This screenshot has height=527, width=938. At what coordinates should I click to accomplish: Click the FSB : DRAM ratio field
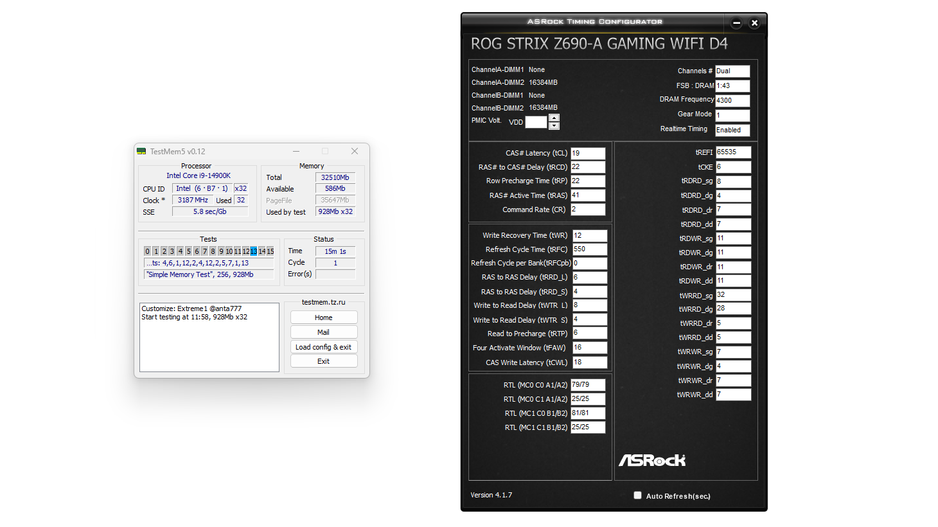click(x=732, y=85)
